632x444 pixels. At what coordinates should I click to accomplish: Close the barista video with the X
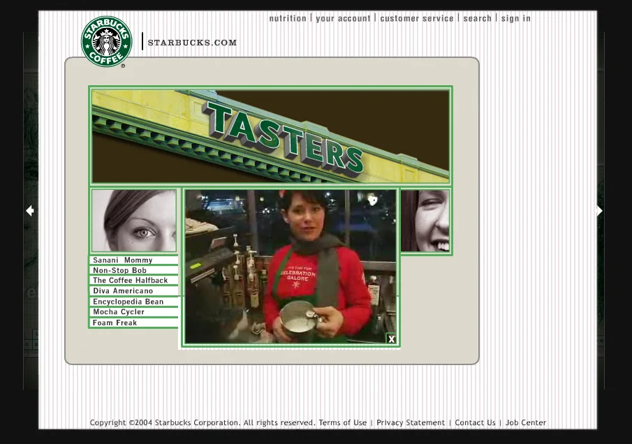(391, 339)
